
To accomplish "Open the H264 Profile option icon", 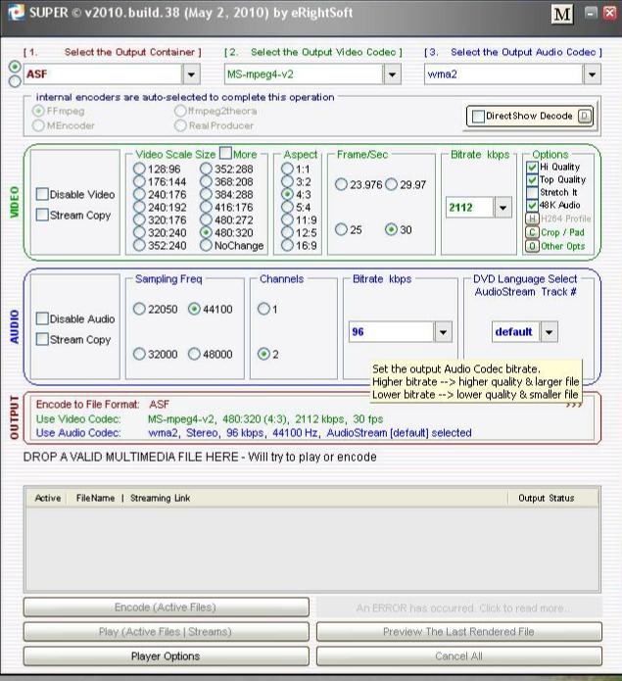I will [532, 219].
